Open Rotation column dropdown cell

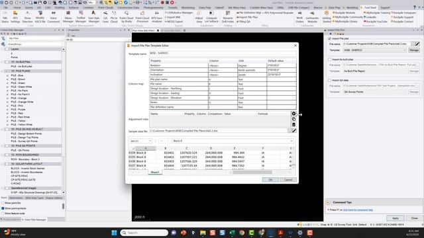(x=223, y=65)
